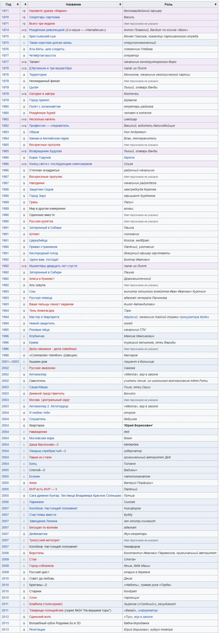Open the «Защитник Седов» link
Screen dimensions: 219x633
pyautogui.click(x=41, y=189)
